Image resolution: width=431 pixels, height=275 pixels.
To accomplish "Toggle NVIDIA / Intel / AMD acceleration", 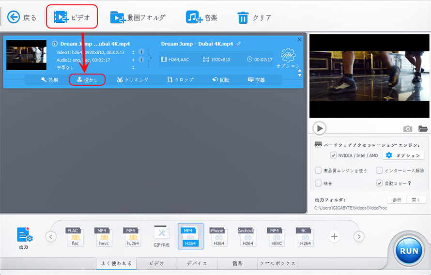I will 333,155.
